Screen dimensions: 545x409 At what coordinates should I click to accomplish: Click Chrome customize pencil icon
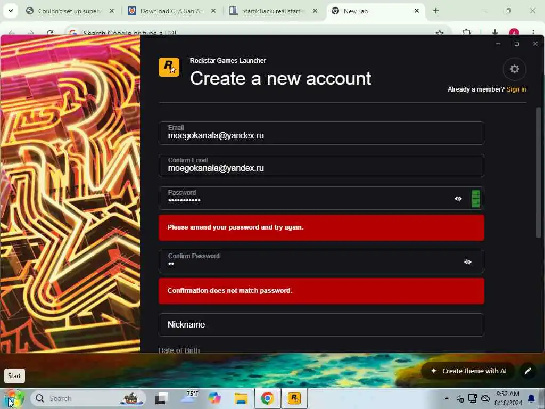527,371
